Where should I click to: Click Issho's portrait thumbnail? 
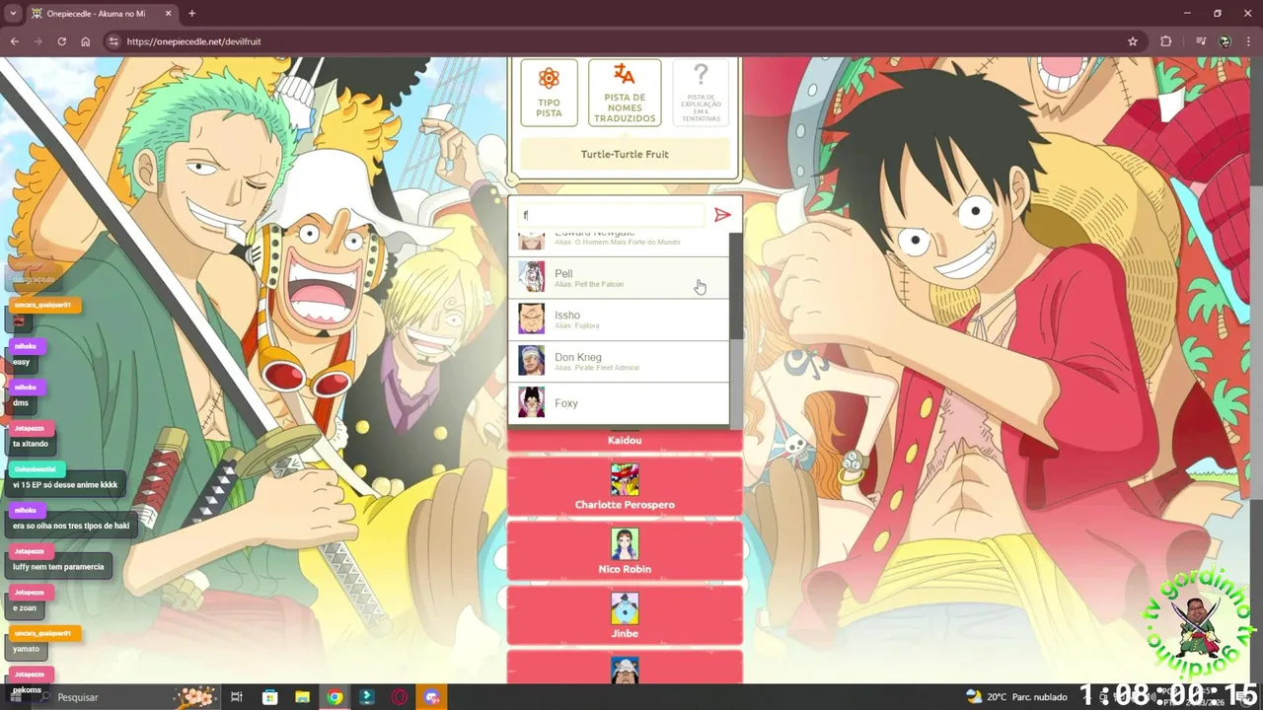tap(532, 319)
